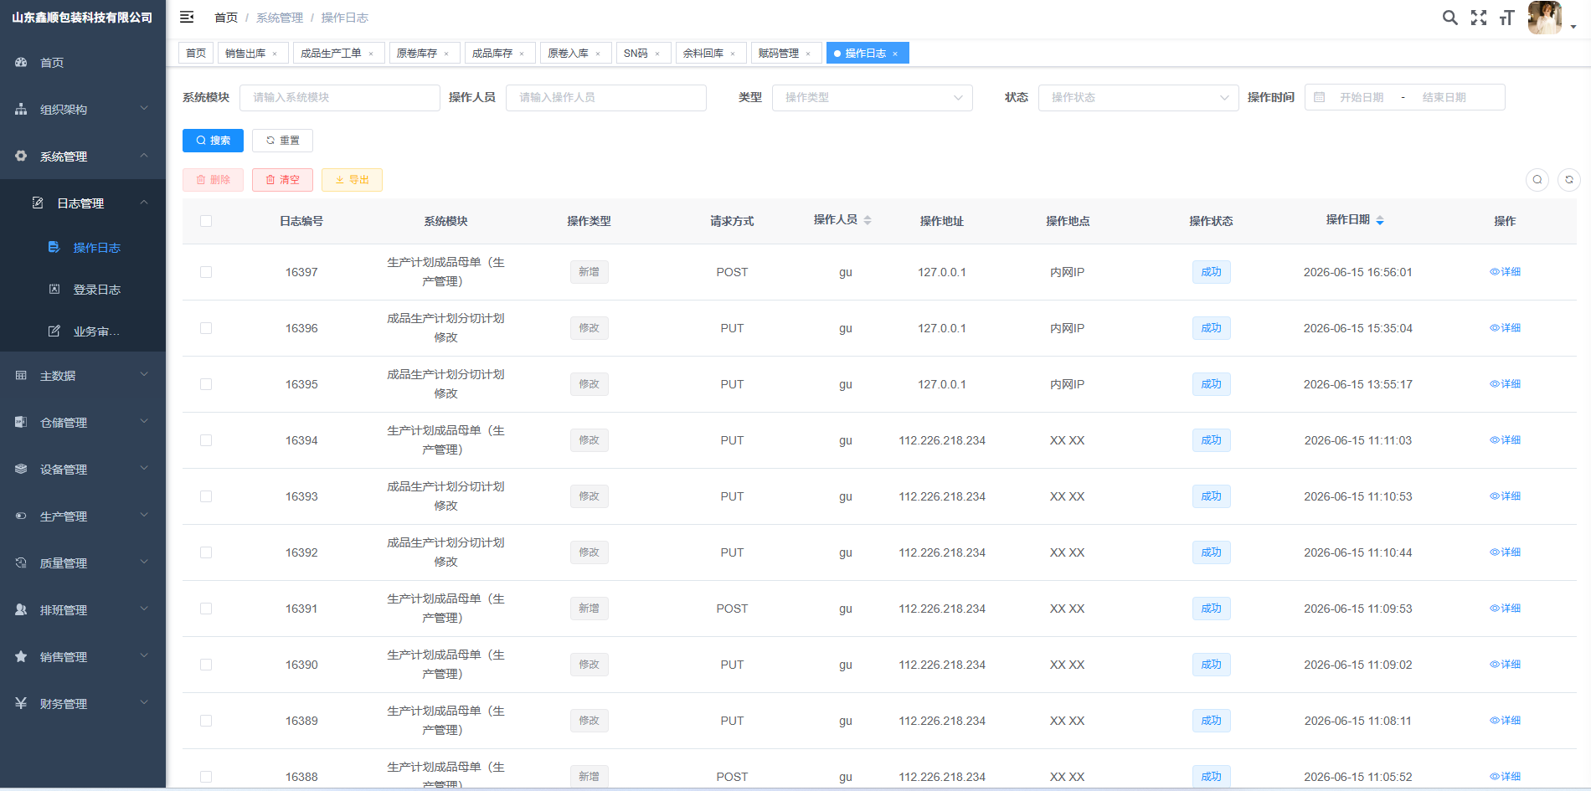
Task: Open the 操作类型 dropdown
Action: (x=872, y=98)
